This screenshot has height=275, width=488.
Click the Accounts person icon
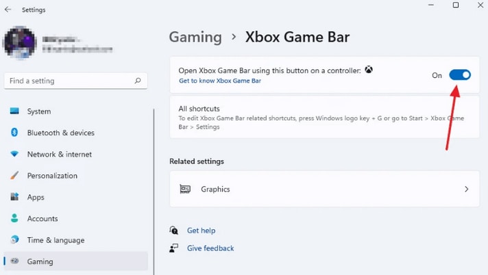coord(14,219)
